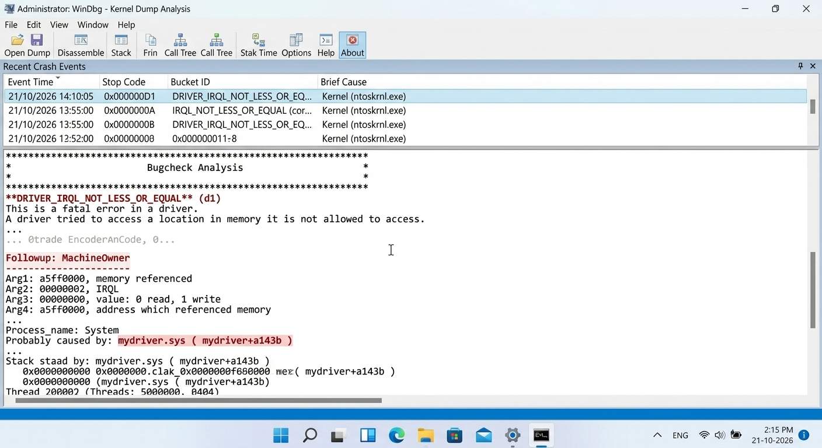
Task: Click the Help toolbar icon
Action: pyautogui.click(x=326, y=45)
